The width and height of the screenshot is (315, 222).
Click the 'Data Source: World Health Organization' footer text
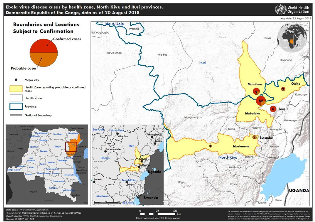[27, 210]
